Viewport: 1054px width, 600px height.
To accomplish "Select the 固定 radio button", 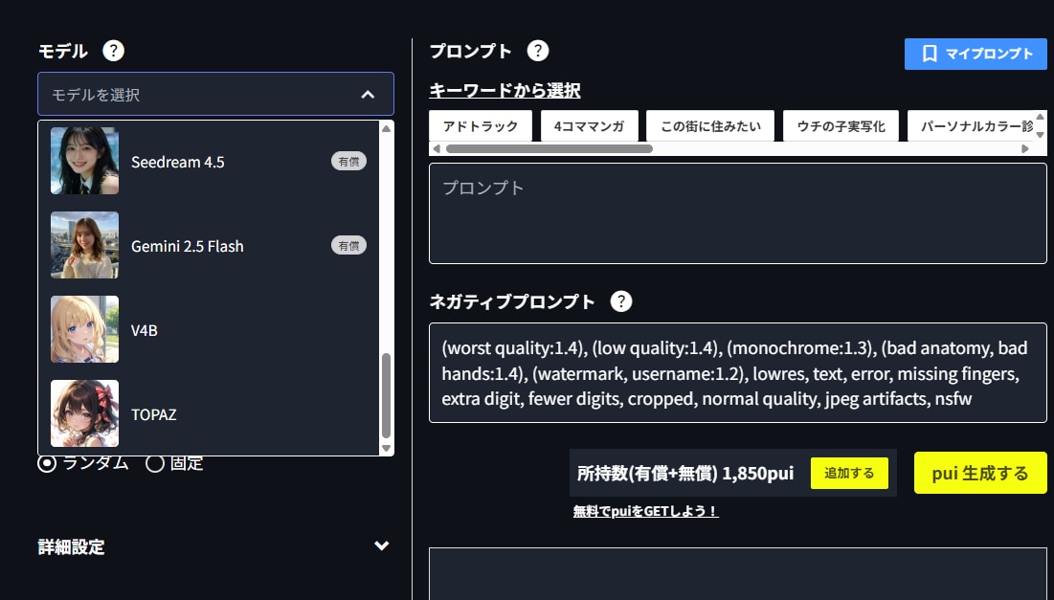I will 154,463.
